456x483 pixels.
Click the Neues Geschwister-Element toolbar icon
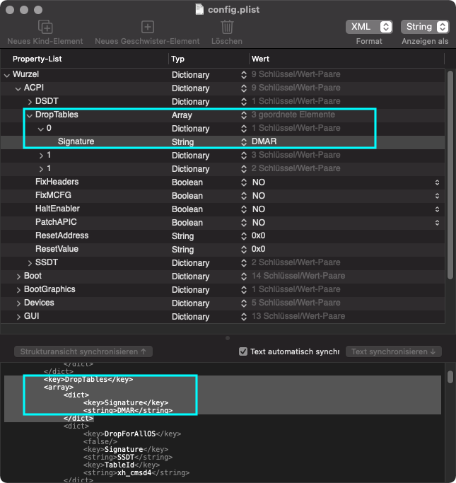[x=148, y=27]
